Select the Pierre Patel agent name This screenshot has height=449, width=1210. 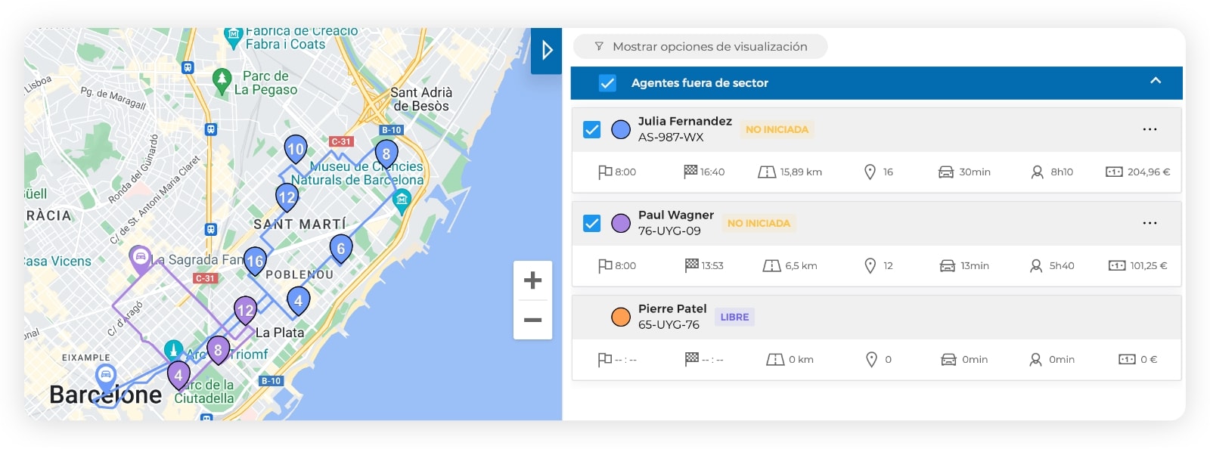tap(672, 308)
